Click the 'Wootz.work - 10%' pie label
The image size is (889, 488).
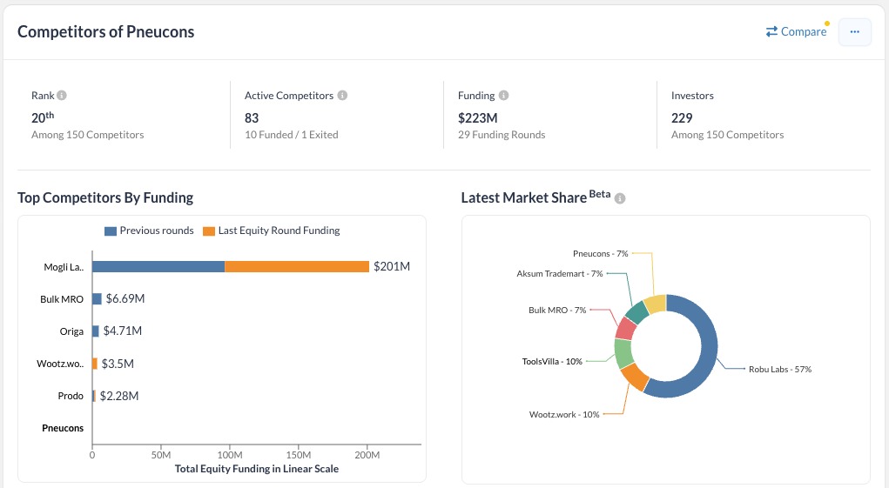pos(564,414)
